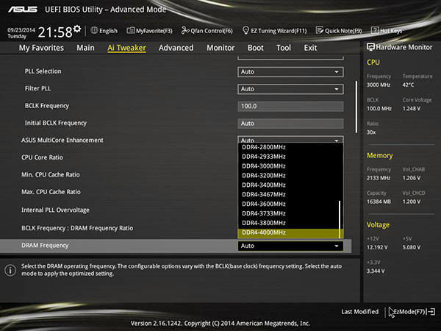
Task: Select the DRAM Frequency row label
Action: [45, 246]
